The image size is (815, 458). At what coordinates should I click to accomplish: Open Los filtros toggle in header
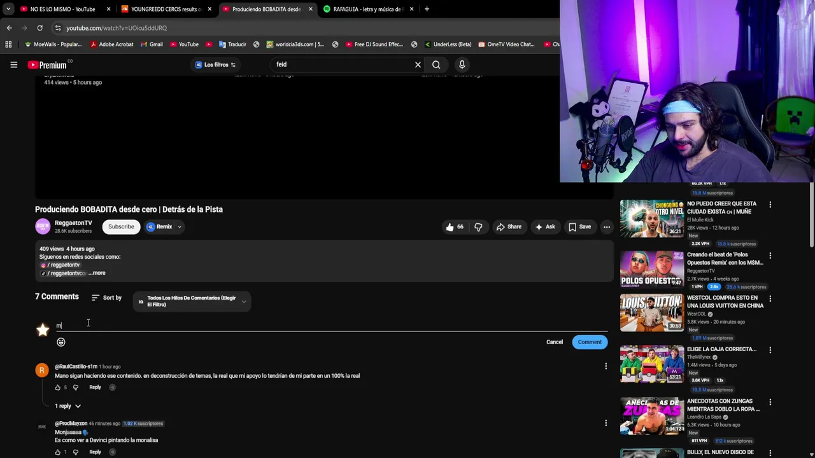coord(216,64)
